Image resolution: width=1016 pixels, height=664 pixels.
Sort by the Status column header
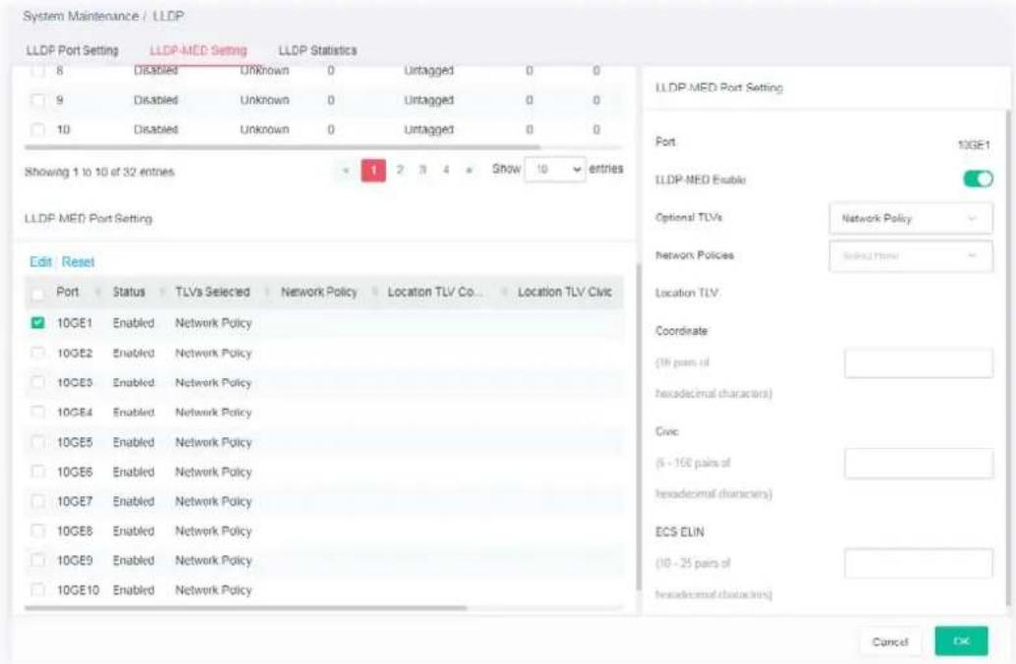tap(129, 292)
